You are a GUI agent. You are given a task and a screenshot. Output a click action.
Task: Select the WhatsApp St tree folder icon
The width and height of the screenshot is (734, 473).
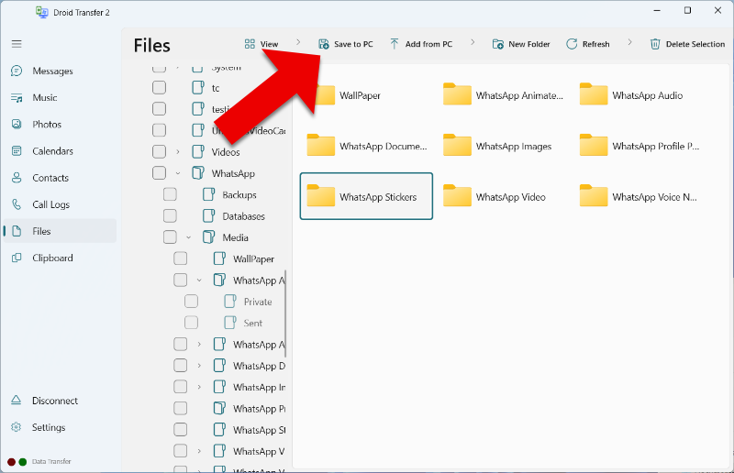(219, 430)
